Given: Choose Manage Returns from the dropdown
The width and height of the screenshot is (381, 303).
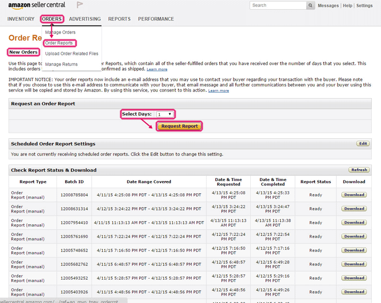Looking at the screenshot, I should [x=61, y=65].
